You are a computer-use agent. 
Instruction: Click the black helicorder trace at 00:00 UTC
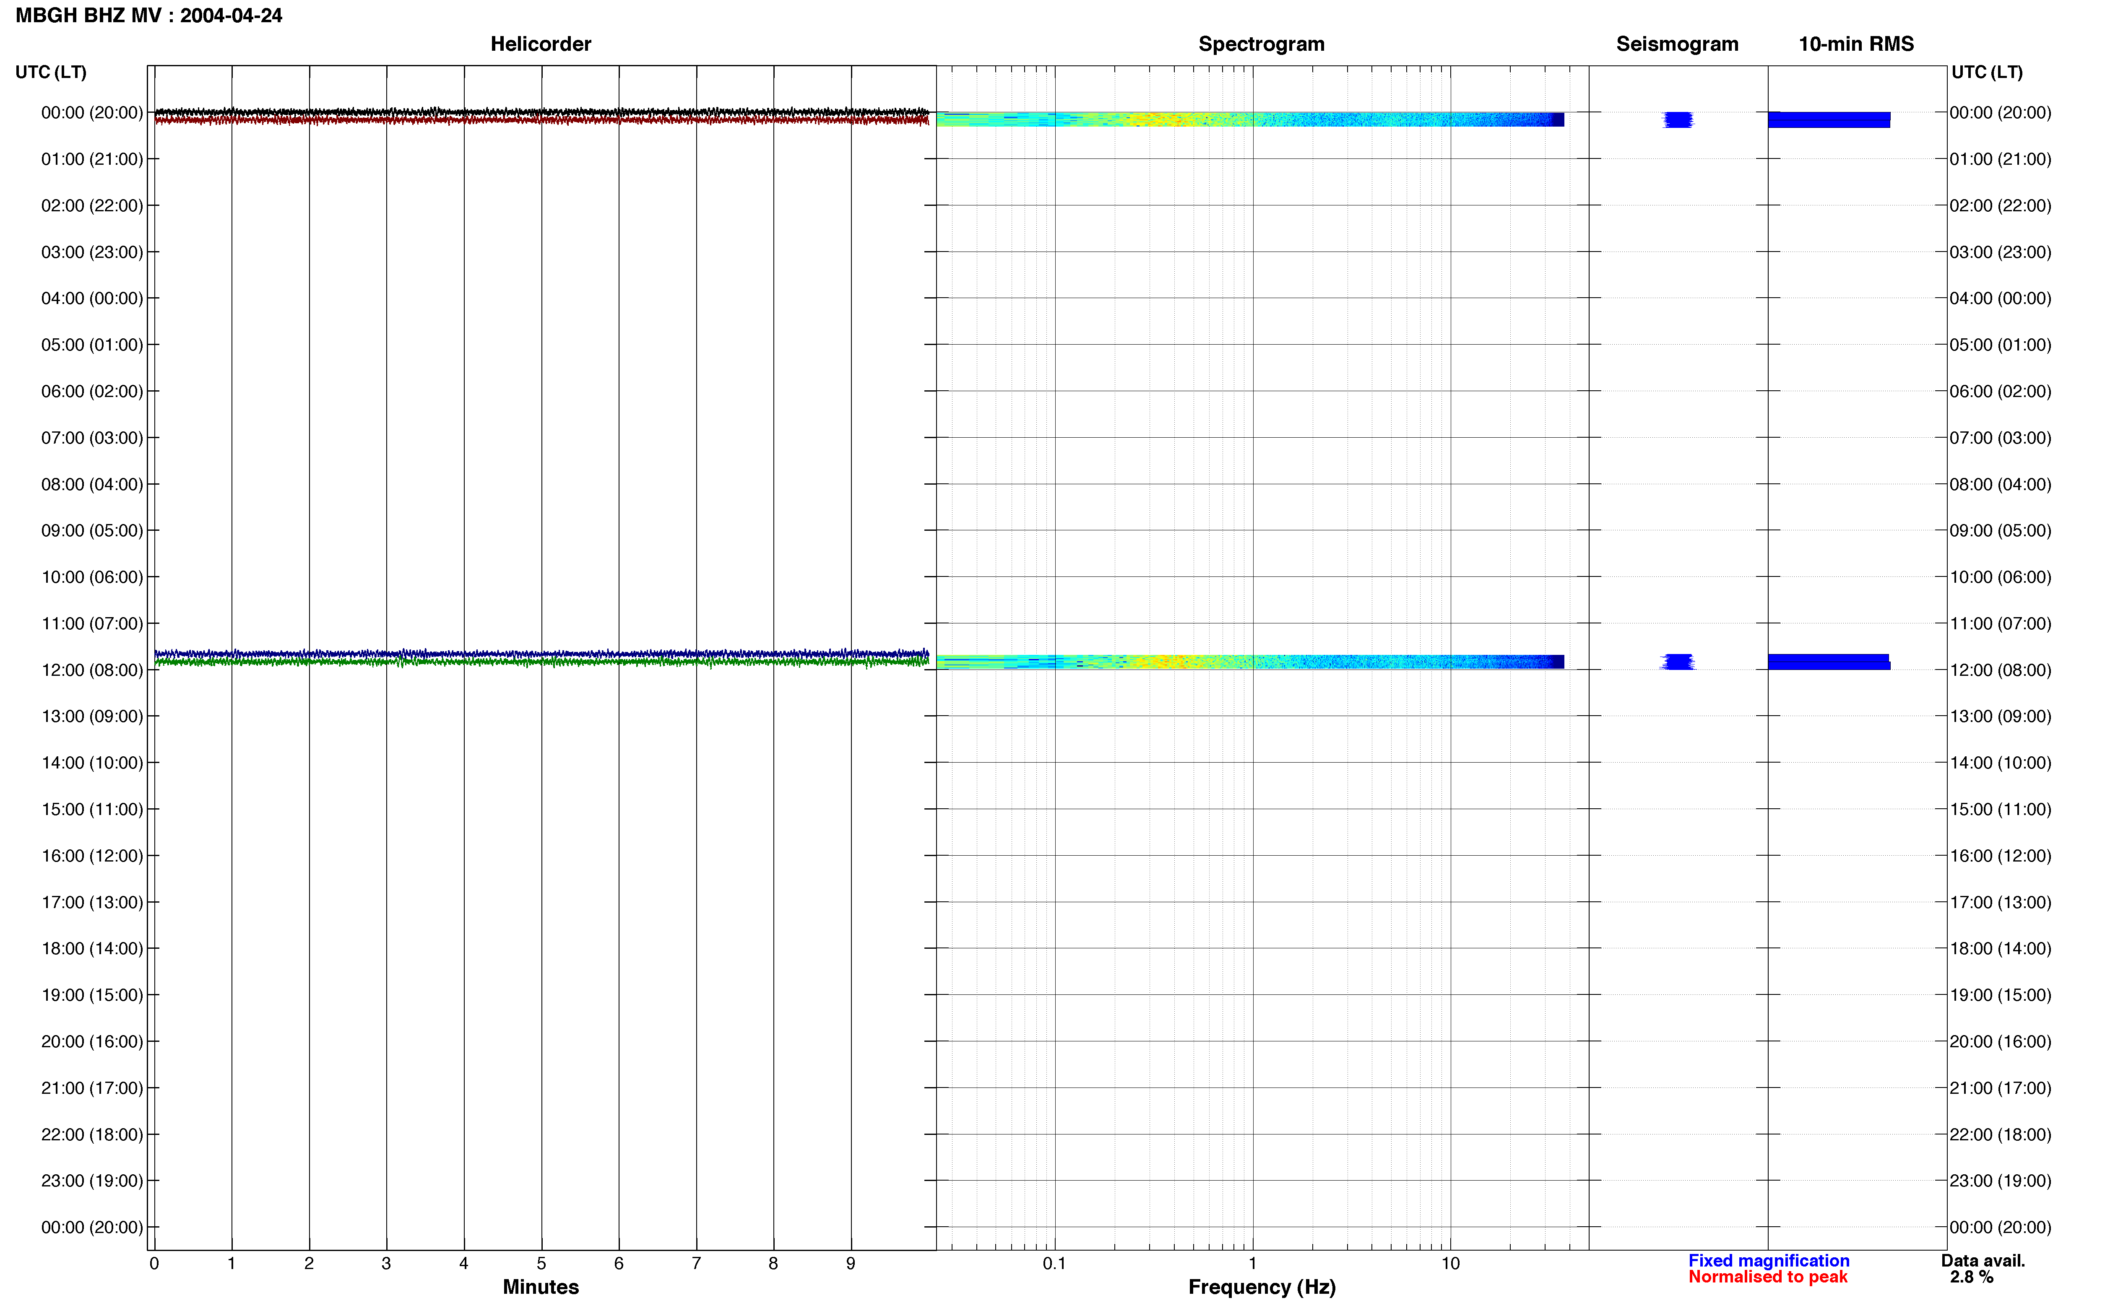[x=541, y=112]
